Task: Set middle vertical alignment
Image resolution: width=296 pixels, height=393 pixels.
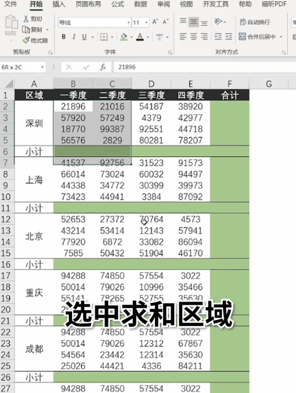Action: (194, 22)
